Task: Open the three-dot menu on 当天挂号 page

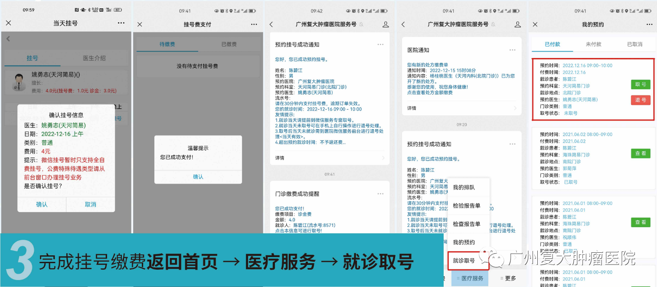Action: point(121,23)
